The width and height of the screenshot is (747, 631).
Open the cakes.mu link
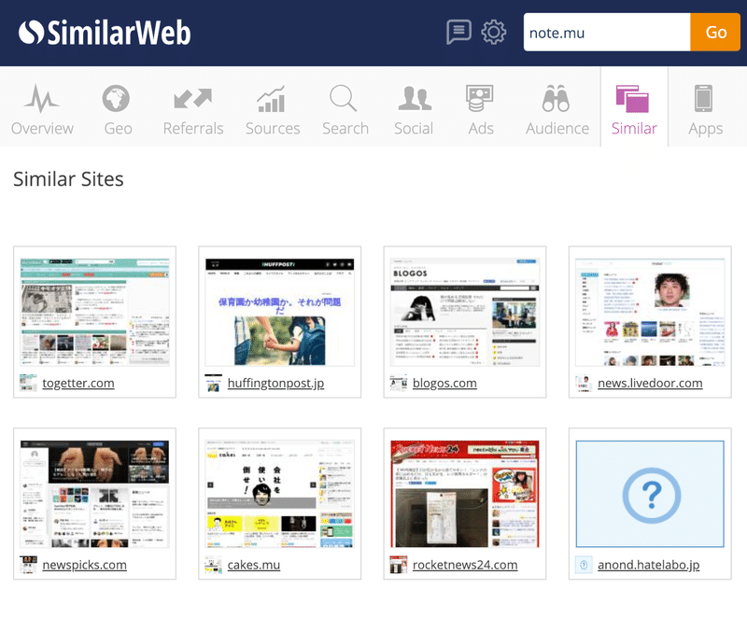[x=253, y=565]
